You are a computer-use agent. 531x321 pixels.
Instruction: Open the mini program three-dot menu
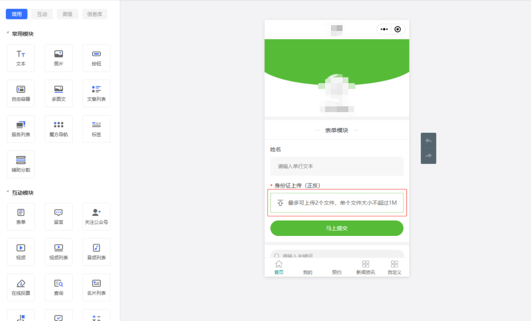pos(384,29)
